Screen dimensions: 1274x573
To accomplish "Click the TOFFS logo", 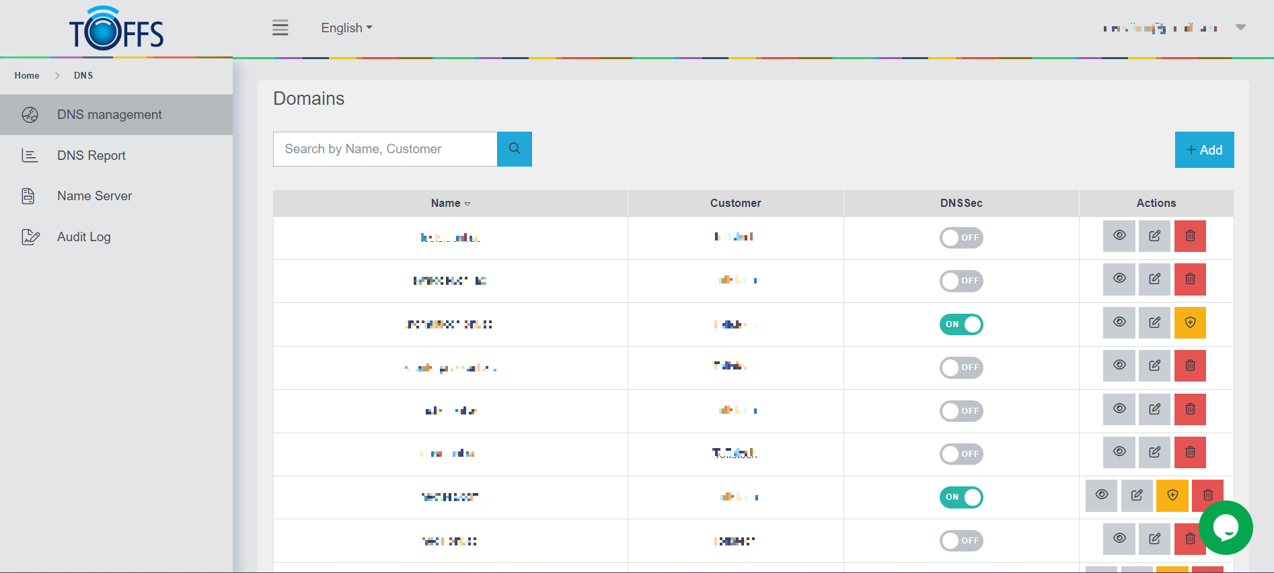I will (116, 29).
